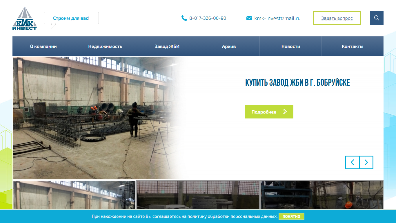Open the политику link
The image size is (396, 223).
pyautogui.click(x=197, y=216)
